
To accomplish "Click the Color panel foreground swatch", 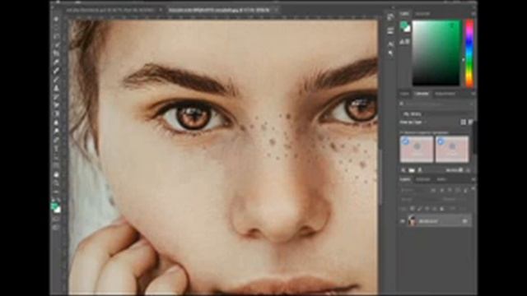I will point(403,25).
